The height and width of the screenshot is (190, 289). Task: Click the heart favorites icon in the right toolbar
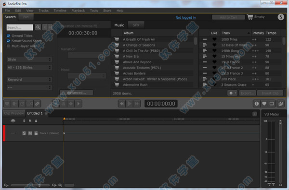(x=264, y=104)
